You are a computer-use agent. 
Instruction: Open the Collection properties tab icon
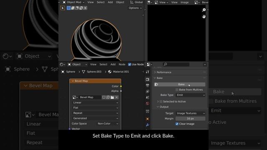point(147,111)
